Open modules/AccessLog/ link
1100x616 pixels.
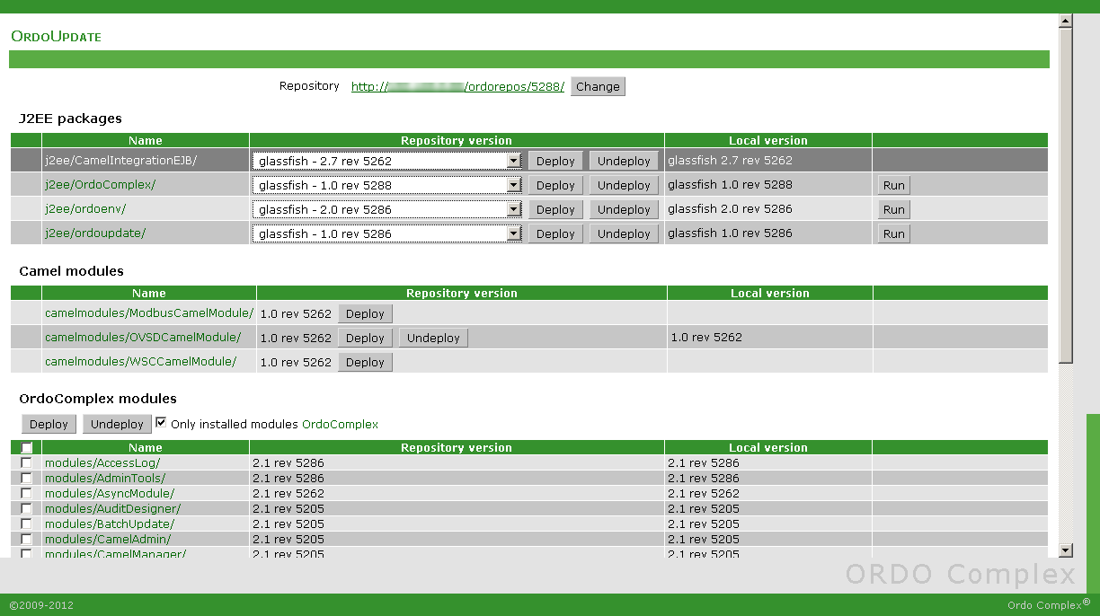click(102, 463)
